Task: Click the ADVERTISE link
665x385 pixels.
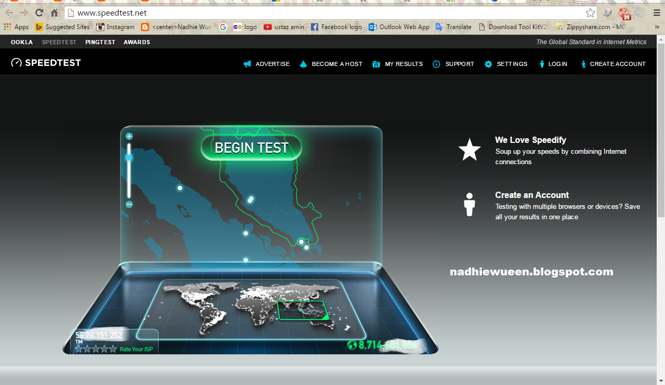Action: [x=272, y=64]
